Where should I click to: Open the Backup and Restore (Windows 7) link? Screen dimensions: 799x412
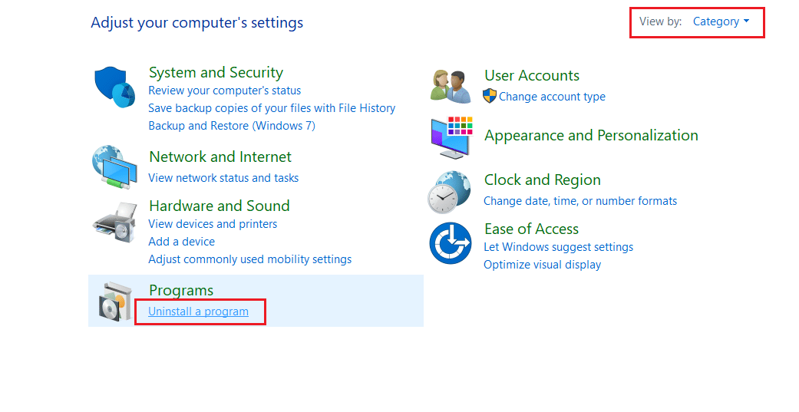click(231, 126)
